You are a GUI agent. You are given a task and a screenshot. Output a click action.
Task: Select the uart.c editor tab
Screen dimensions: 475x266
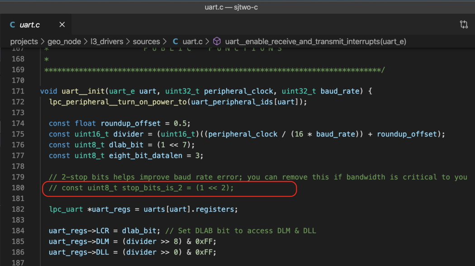pos(36,24)
